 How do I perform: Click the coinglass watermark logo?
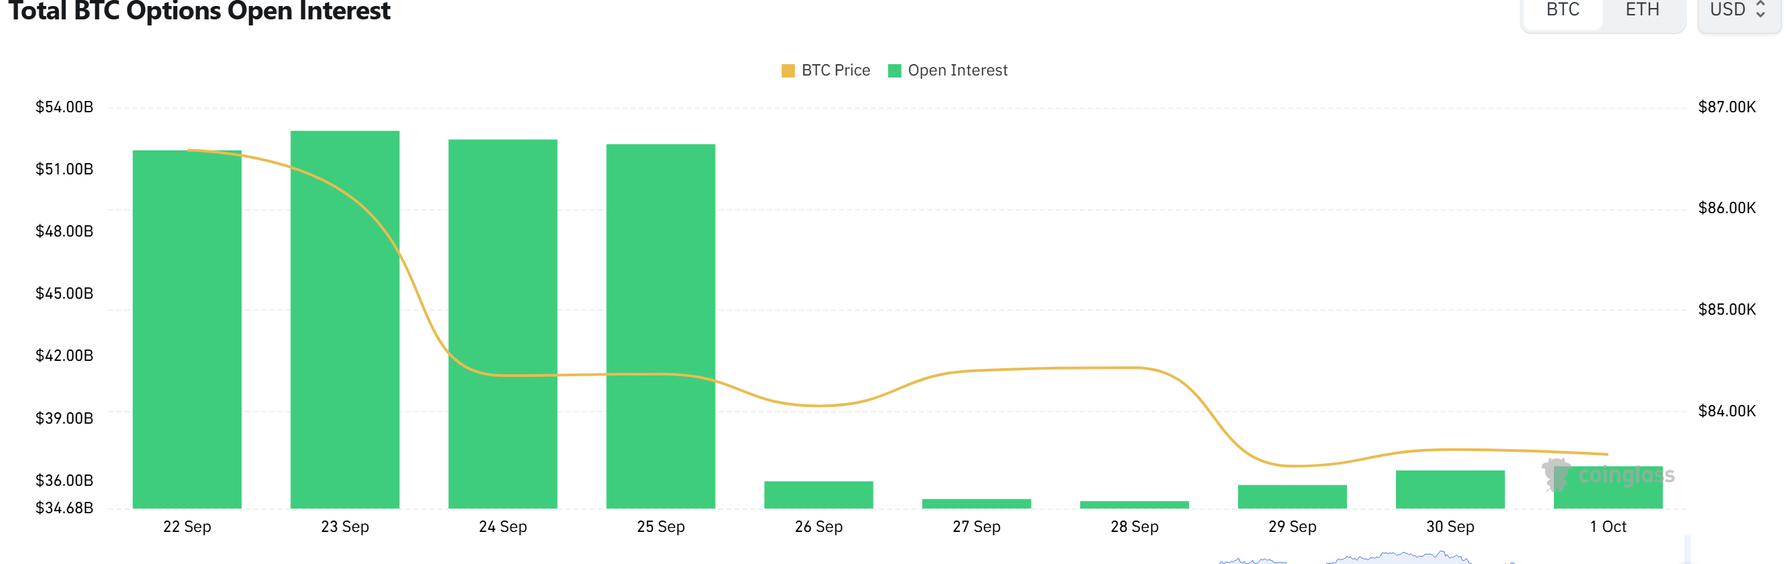[1608, 475]
